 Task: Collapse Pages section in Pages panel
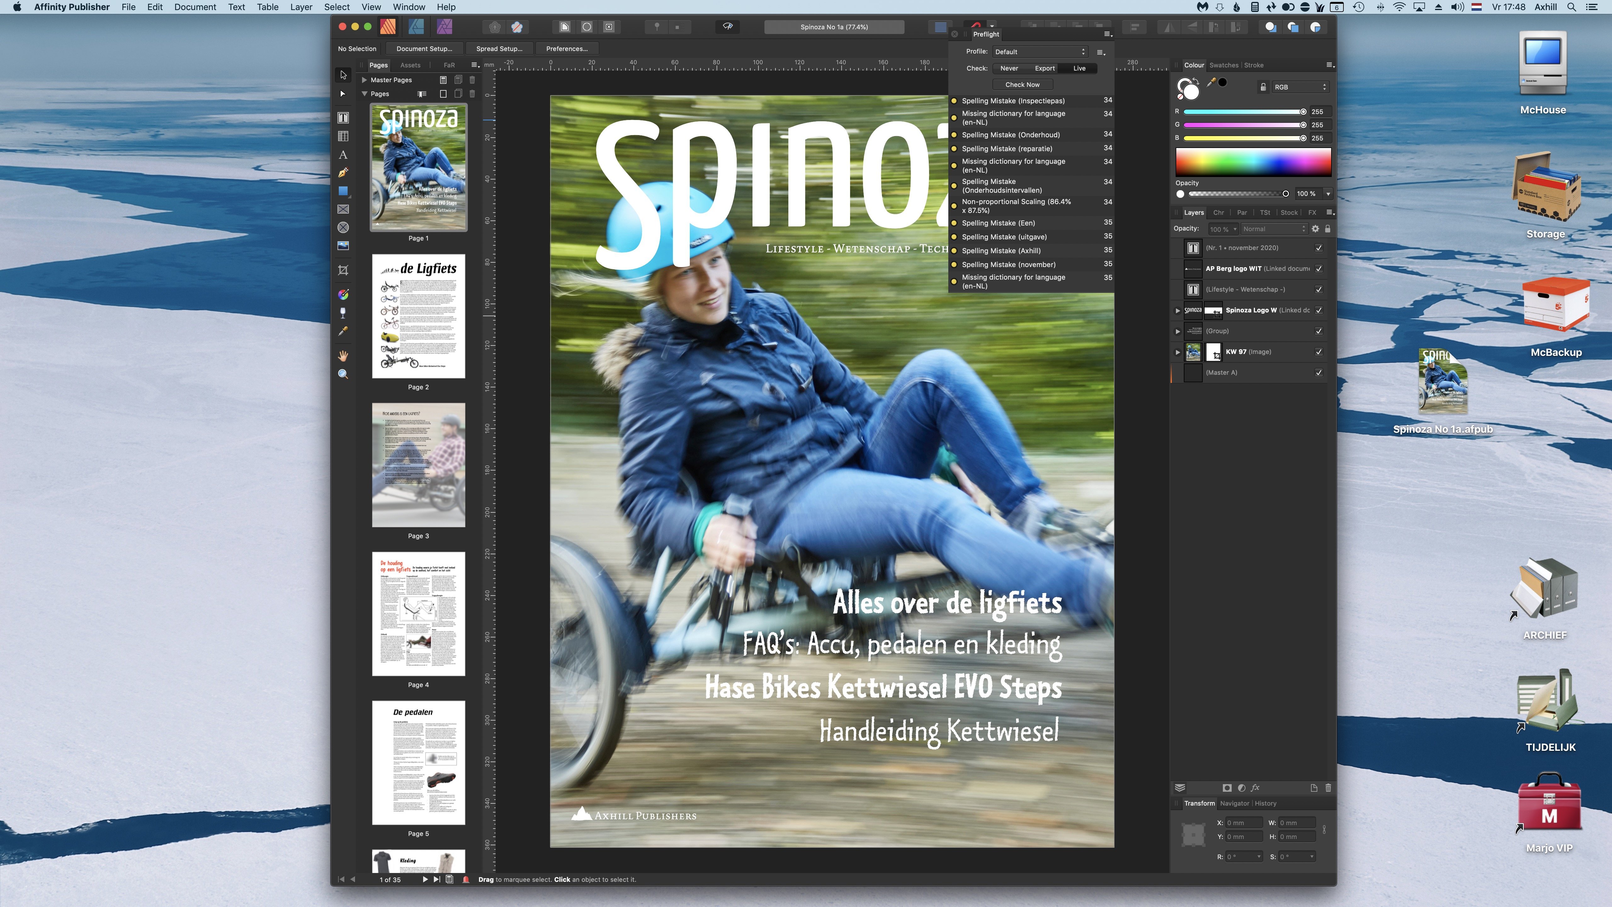364,94
